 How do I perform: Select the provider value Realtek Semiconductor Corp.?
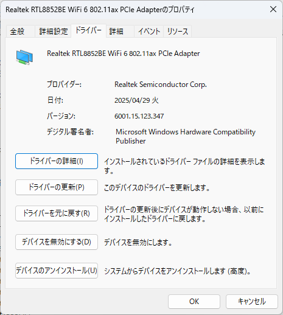click(x=161, y=85)
